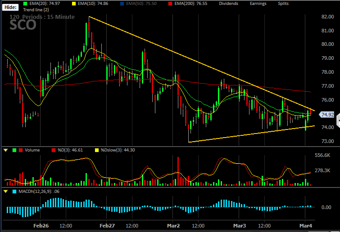Click the 278.3K volume axis label
This screenshot has width=340, height=232.
click(322, 170)
